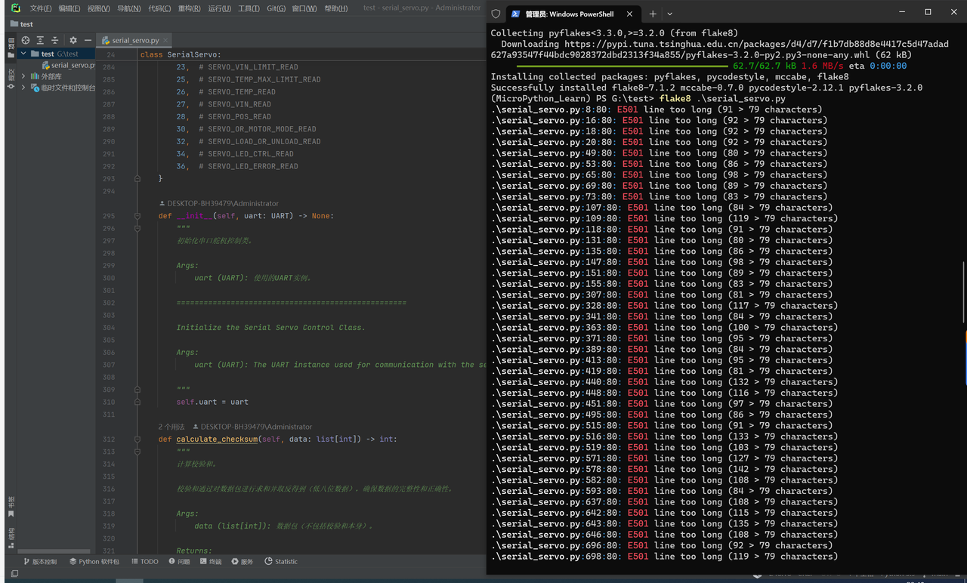Open the 编辑(E) menu
Image resolution: width=967 pixels, height=583 pixels.
pyautogui.click(x=70, y=8)
